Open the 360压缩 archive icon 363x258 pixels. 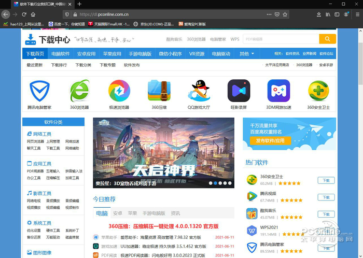(x=159, y=91)
